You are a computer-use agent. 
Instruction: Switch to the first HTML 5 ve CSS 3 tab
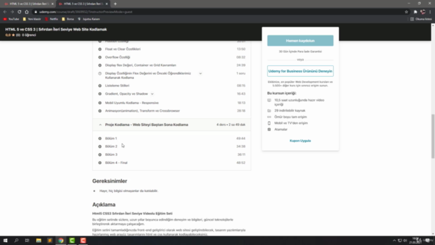pyautogui.click(x=29, y=4)
